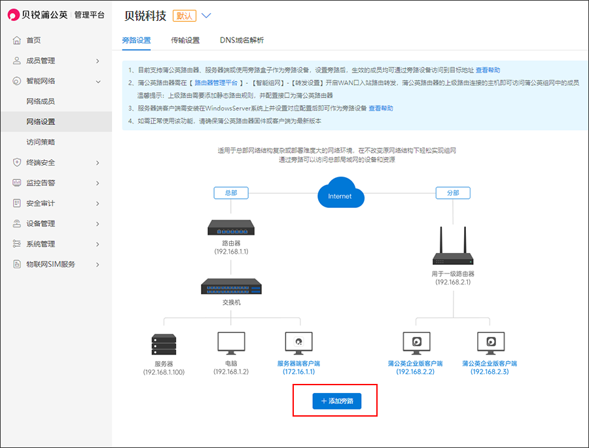Expand the 系统管理 menu chevron

(98, 244)
